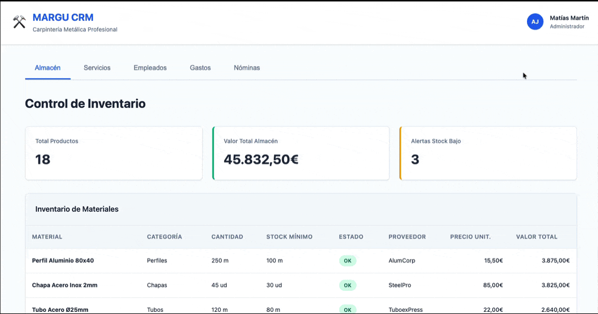Open the Servicios tab
Screen dimensions: 598x314
[97, 68]
